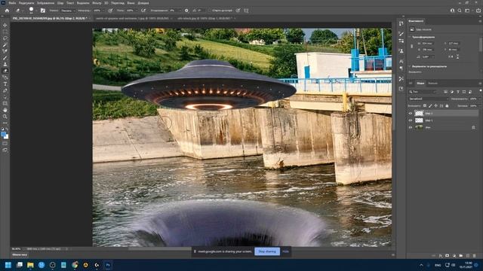Open brush settings panel from options bar

click(43, 11)
